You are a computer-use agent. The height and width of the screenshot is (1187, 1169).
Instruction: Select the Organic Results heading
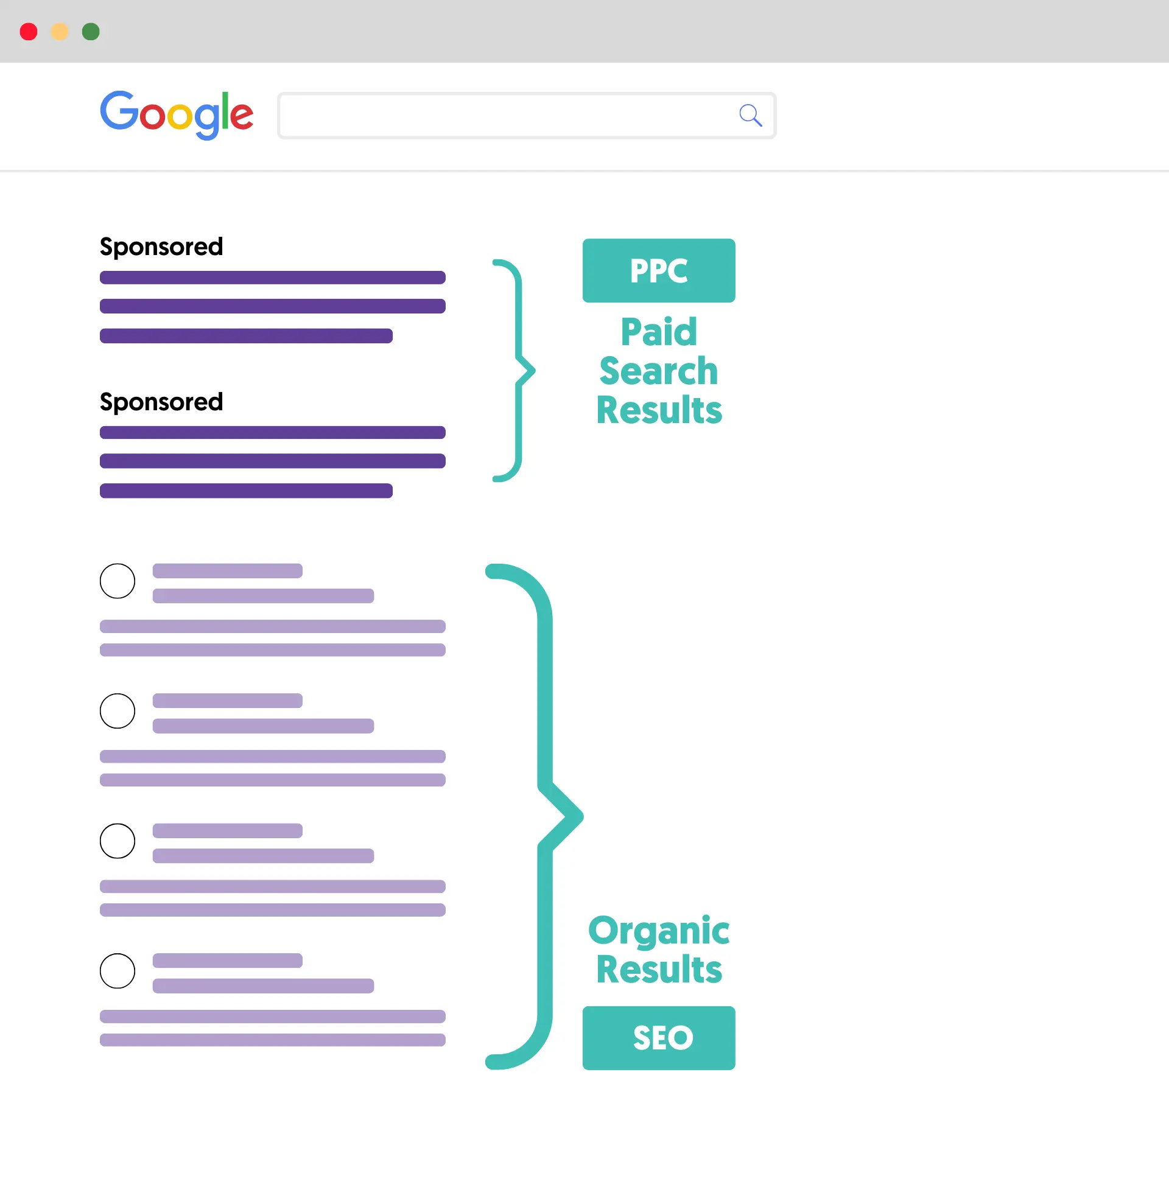point(659,949)
